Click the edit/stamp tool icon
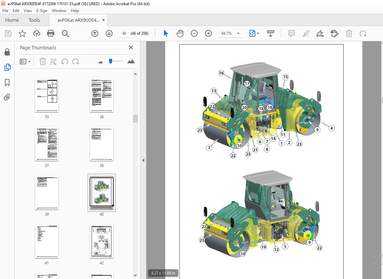The image size is (383, 279). pyautogui.click(x=334, y=33)
